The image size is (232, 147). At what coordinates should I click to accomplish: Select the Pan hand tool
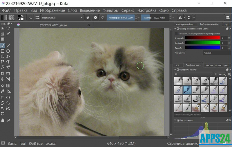pyautogui.click(x=3, y=120)
